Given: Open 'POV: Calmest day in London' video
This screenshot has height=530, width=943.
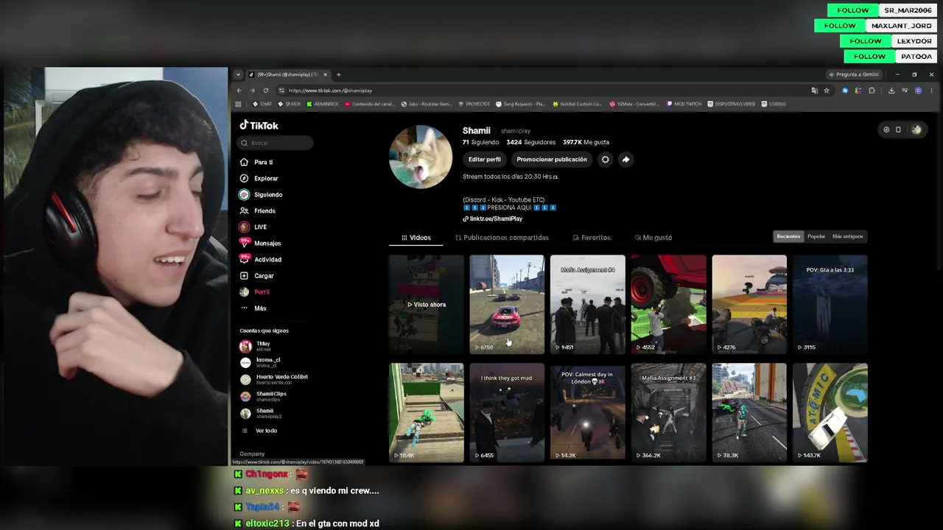Looking at the screenshot, I should [588, 412].
